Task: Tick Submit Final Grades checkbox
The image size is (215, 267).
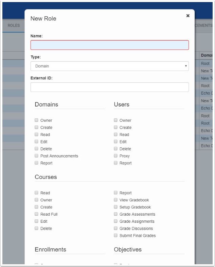Action: click(x=116, y=235)
